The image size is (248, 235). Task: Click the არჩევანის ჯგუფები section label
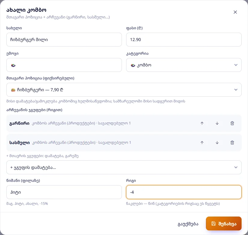tap(34, 110)
